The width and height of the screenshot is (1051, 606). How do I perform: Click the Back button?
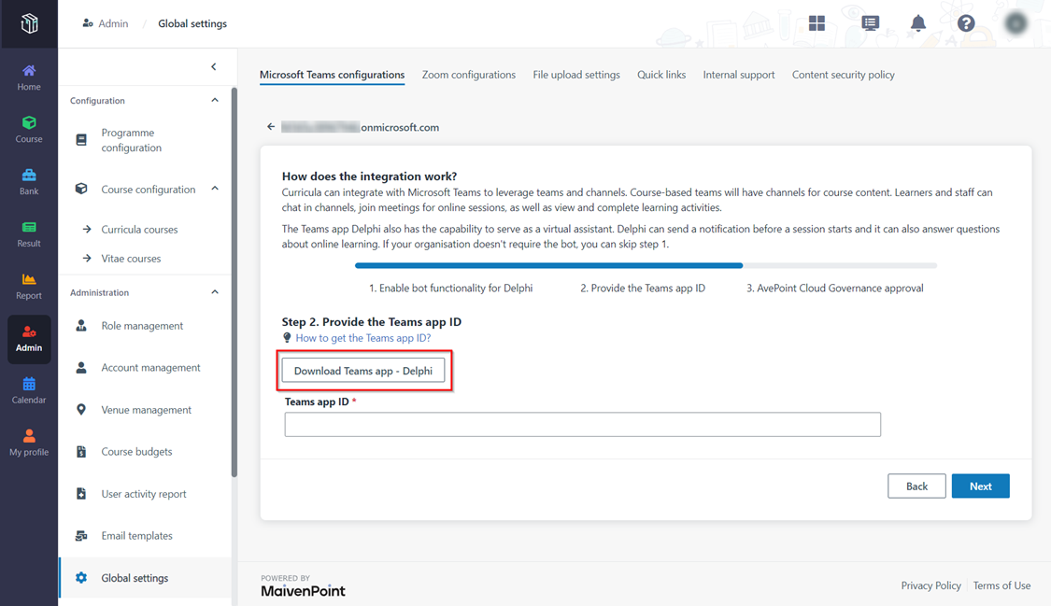coord(917,486)
